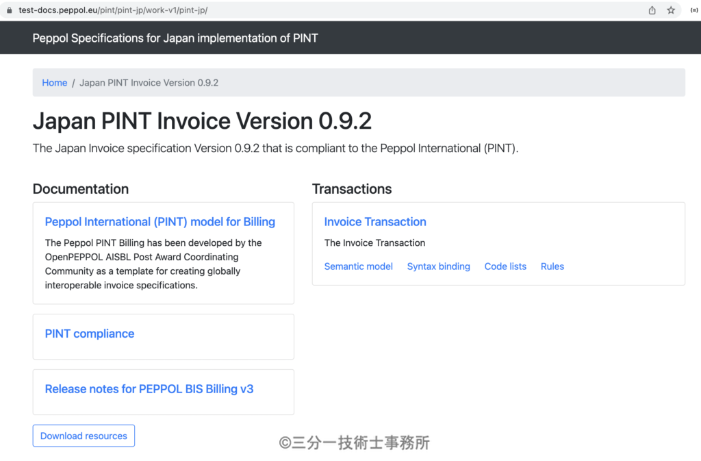Open the Rules link

(552, 266)
